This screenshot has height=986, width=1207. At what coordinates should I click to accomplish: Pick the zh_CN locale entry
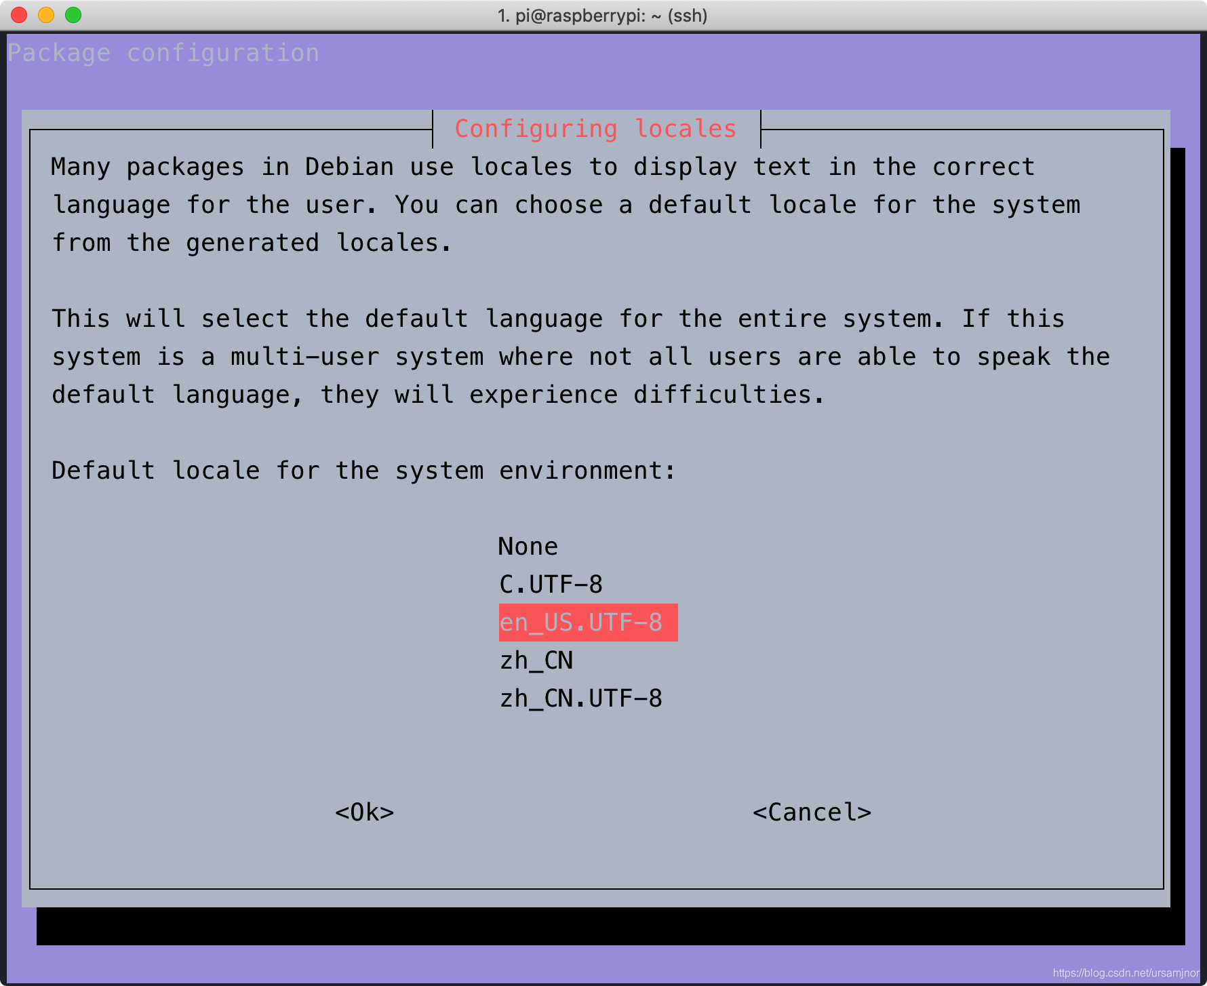[x=536, y=660]
